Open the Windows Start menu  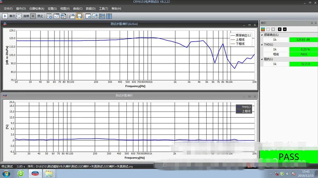6,174
